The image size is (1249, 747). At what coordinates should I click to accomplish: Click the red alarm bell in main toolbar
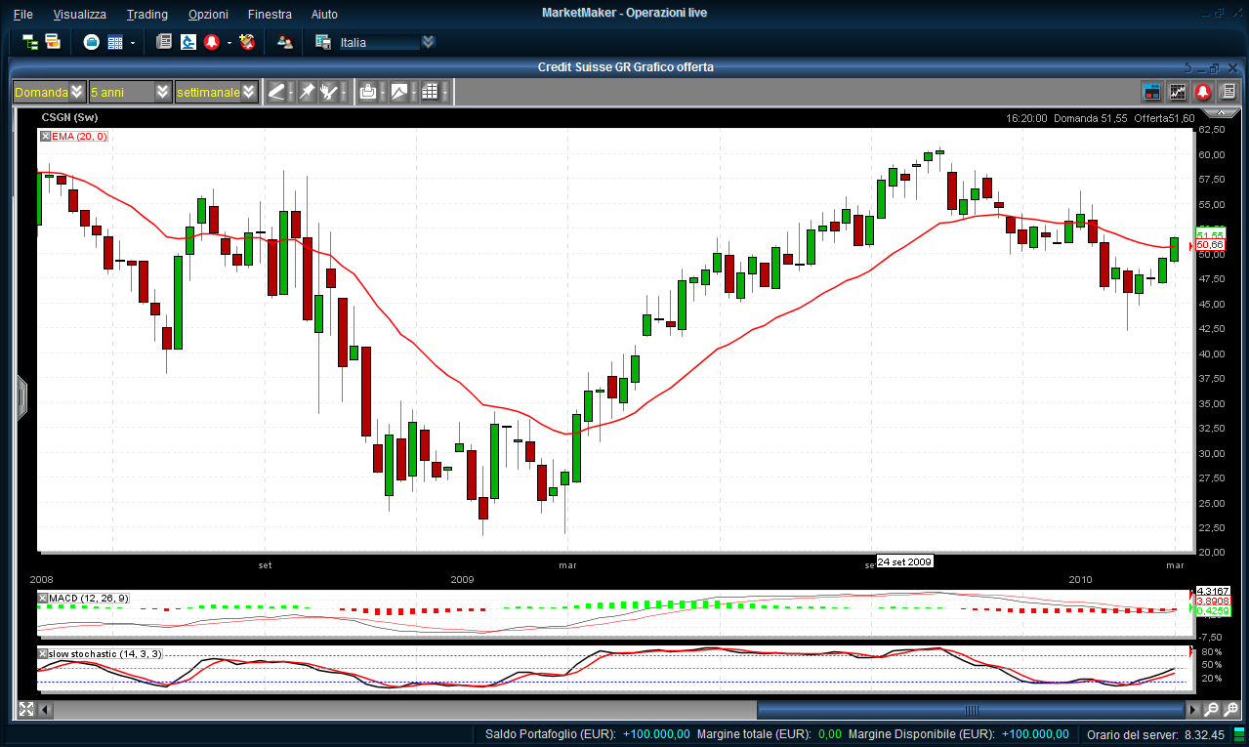pos(212,42)
